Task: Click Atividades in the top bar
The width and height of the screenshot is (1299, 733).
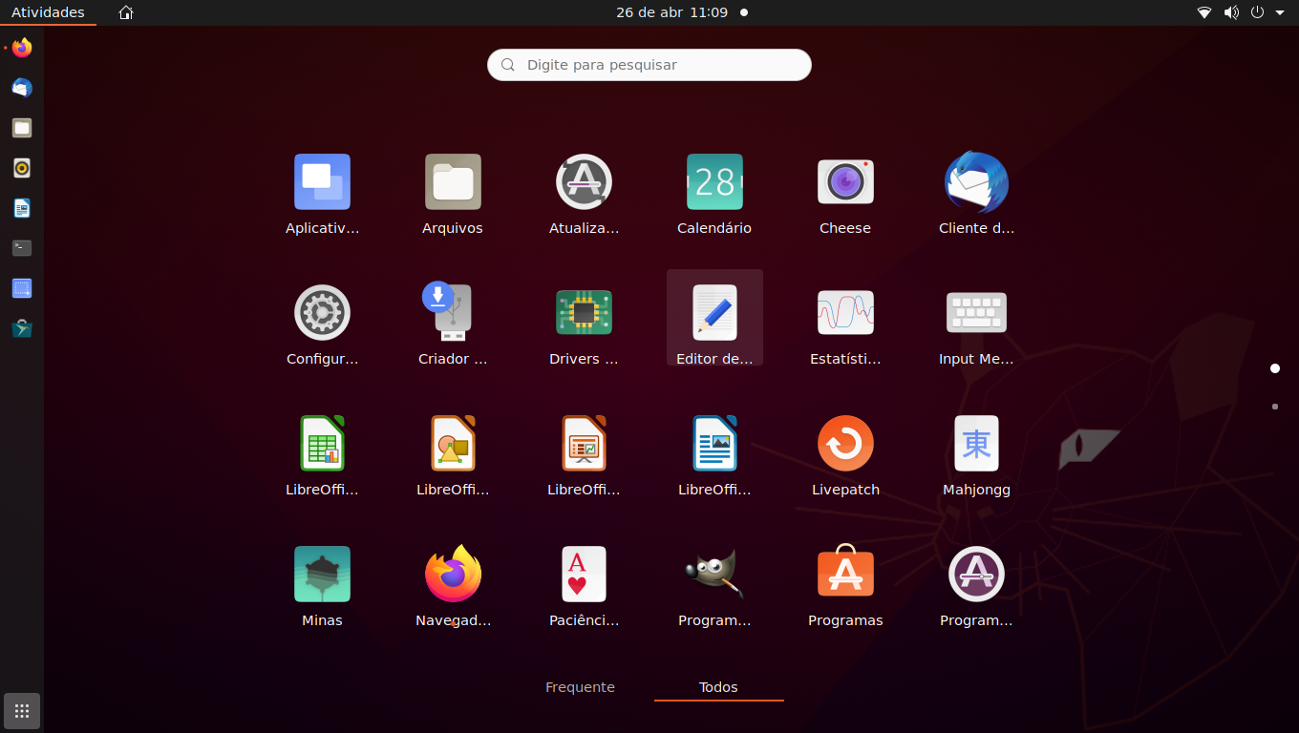Action: pos(48,12)
